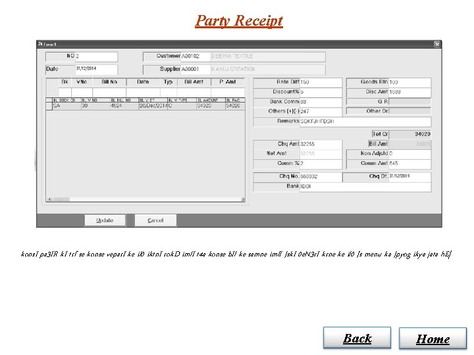474x355 pixels.
Task: Click the VNo entry cell above the grid
Action: pyautogui.click(x=82, y=92)
